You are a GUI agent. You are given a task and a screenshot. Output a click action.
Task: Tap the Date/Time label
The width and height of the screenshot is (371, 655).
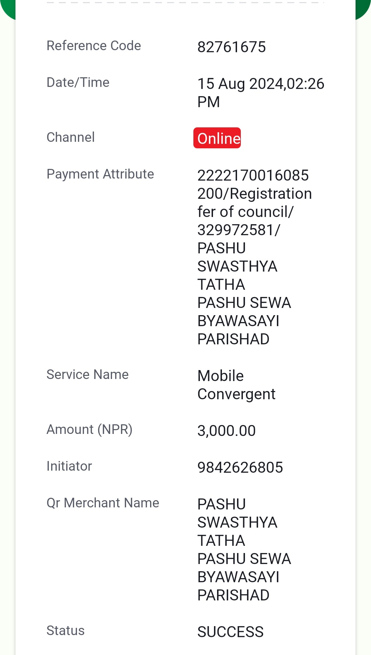point(78,82)
